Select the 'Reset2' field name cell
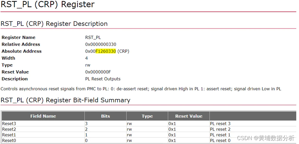The height and width of the screenshot is (144, 299). (43, 129)
